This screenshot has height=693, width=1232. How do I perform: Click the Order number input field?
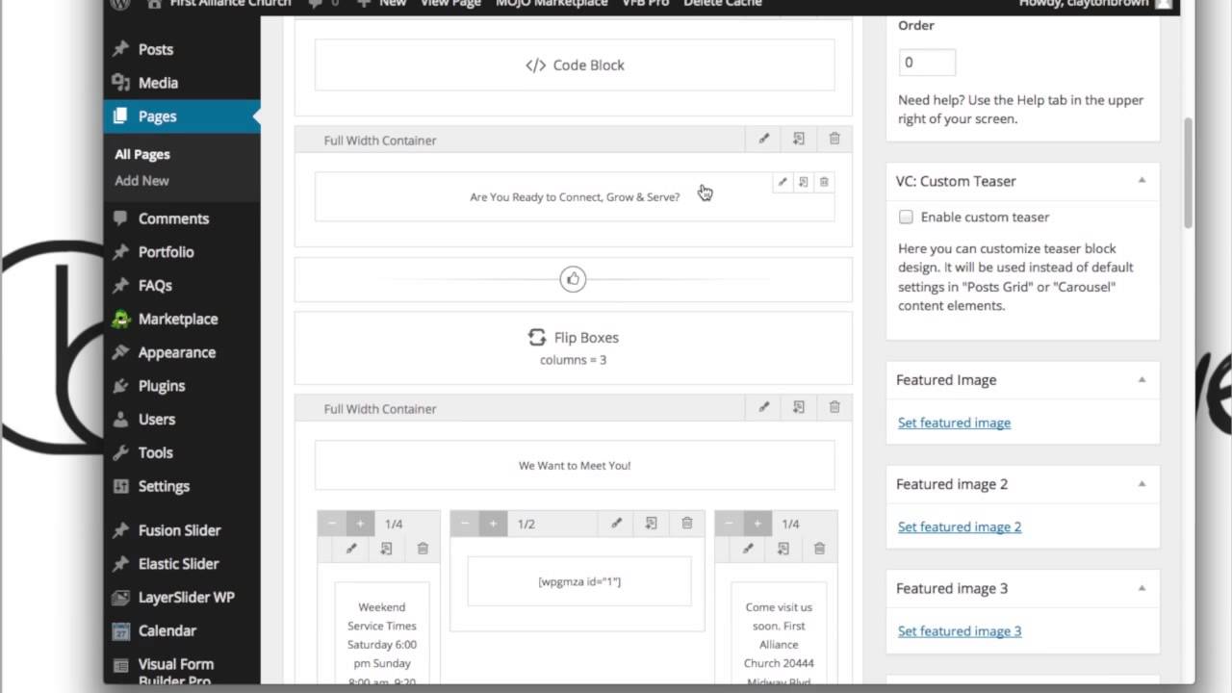pos(927,63)
